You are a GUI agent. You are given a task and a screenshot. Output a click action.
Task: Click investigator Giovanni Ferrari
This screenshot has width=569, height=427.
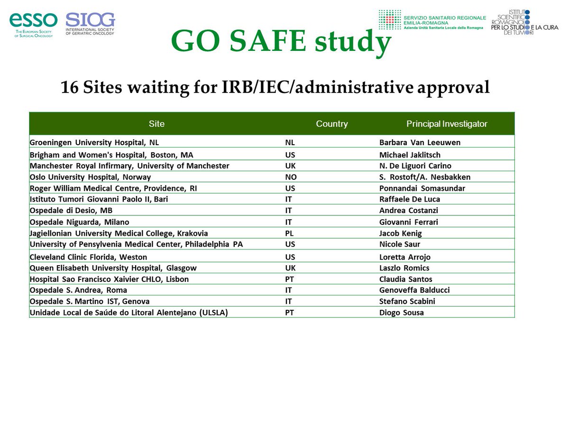tap(409, 222)
